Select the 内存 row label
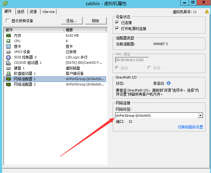Viewport: 211px width, 173px height. (x=18, y=36)
